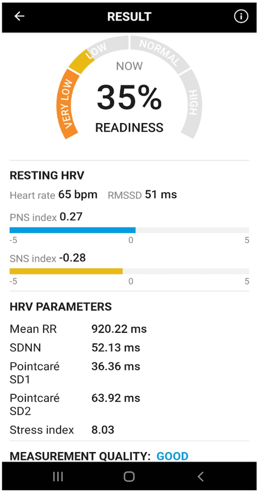This screenshot has height=493, width=259.
Task: Tap the yellow SNS index bar
Action: tap(66, 271)
